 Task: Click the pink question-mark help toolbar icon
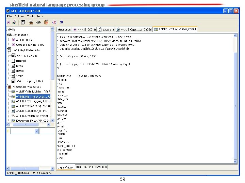(54, 22)
